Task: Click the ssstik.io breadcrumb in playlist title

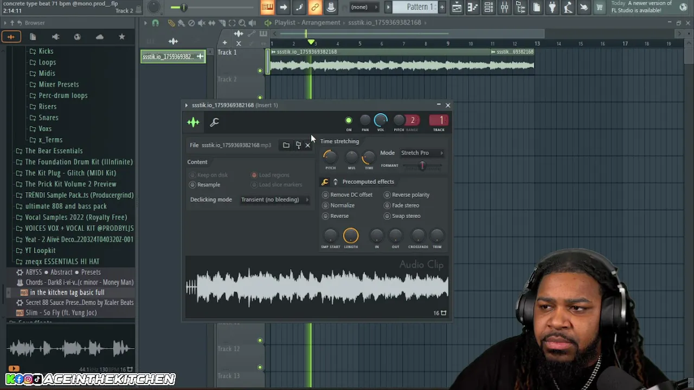Action: [384, 23]
